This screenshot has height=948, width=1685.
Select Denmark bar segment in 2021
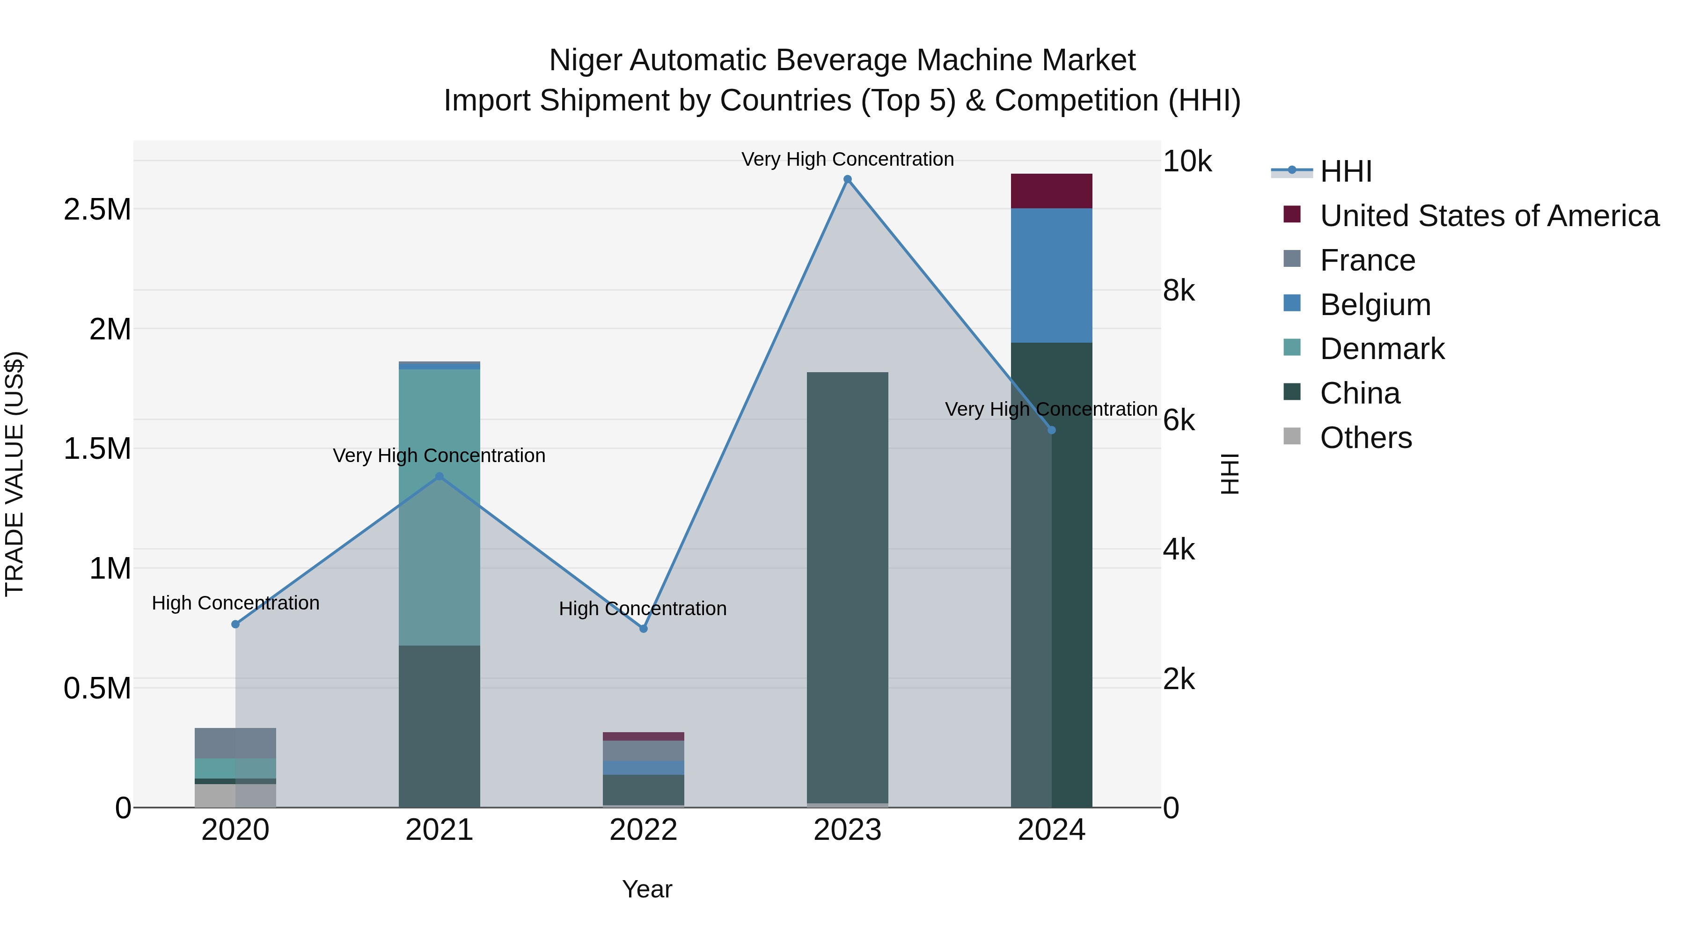[440, 507]
